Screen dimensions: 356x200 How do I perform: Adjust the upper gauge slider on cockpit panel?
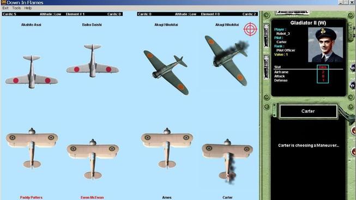point(266,36)
